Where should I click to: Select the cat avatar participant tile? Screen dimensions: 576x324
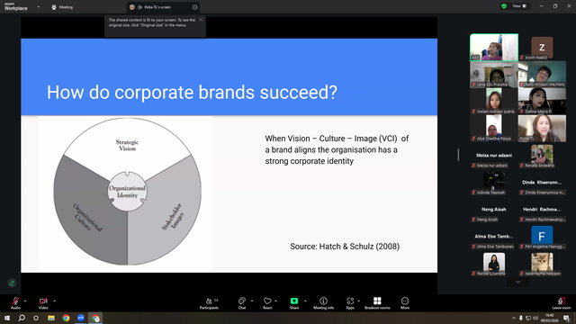pyautogui.click(x=542, y=264)
